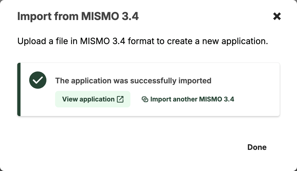Image resolution: width=297 pixels, height=171 pixels.
Task: Click the dark green stripe on notification edge
Action: click(19, 90)
